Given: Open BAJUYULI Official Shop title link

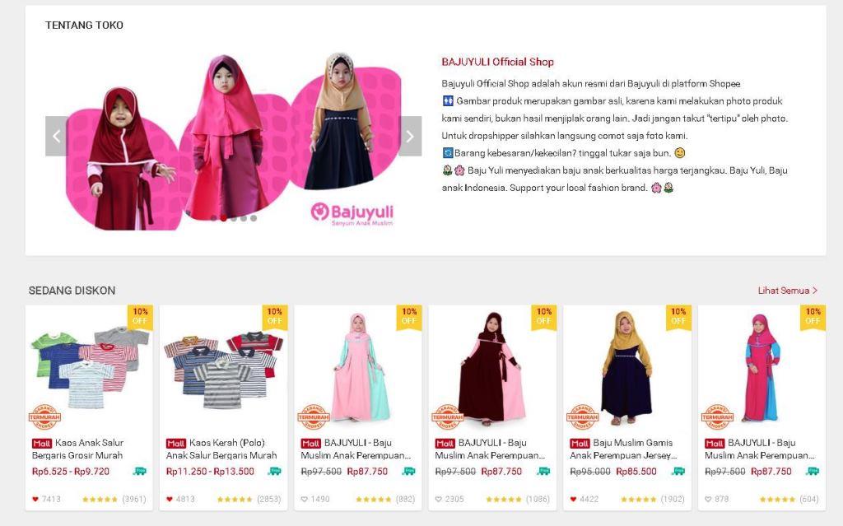Looking at the screenshot, I should click(x=497, y=62).
